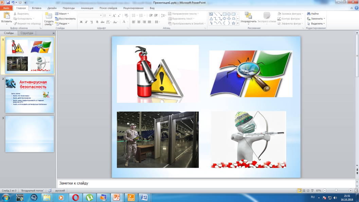Click the Заметки к слайду notes field
The height and width of the screenshot is (202, 359).
[x=206, y=183]
